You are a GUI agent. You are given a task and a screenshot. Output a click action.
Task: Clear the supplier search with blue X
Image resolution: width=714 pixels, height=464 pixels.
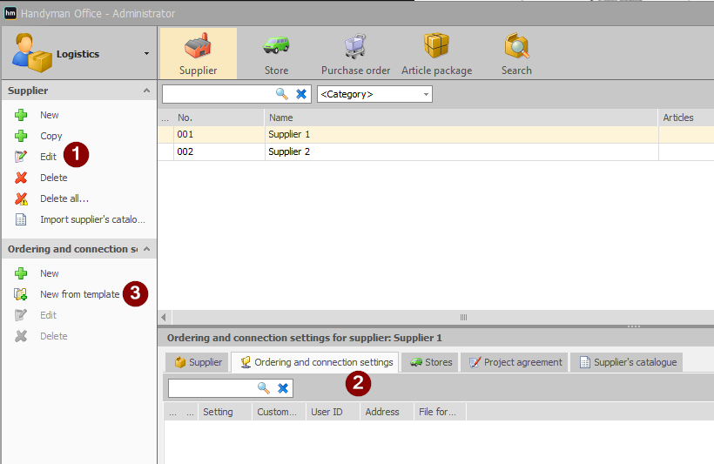click(x=301, y=94)
